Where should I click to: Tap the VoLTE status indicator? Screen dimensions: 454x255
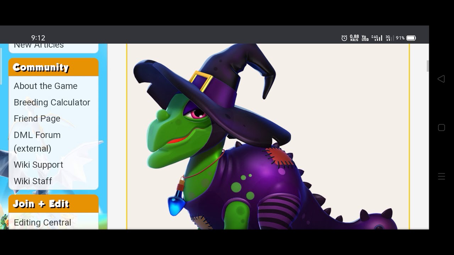(x=365, y=38)
